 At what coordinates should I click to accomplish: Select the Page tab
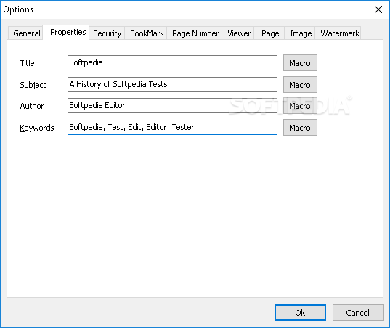tap(269, 33)
